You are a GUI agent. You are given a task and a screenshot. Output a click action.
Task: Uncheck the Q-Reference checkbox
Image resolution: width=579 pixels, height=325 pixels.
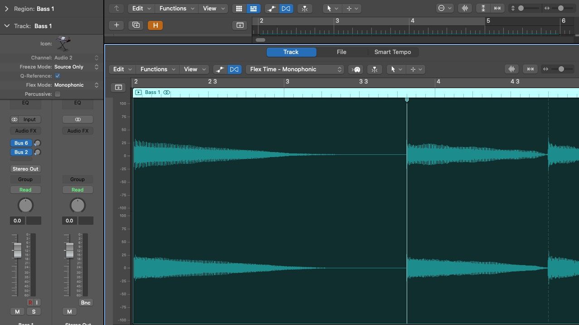pyautogui.click(x=57, y=76)
